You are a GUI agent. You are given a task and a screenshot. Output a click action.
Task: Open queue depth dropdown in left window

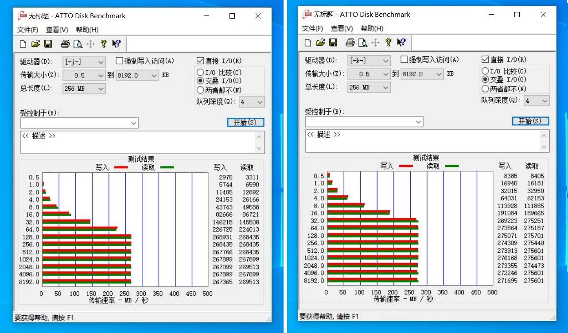(x=252, y=102)
